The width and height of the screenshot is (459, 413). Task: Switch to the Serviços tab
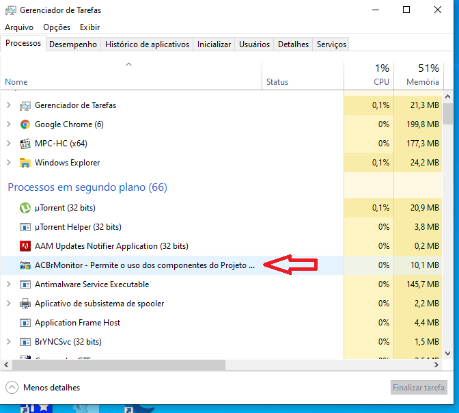pyautogui.click(x=331, y=44)
